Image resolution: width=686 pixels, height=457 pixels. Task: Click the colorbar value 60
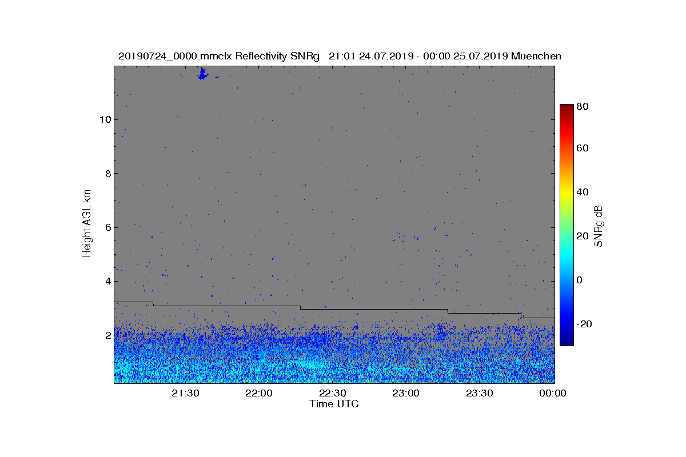point(583,149)
